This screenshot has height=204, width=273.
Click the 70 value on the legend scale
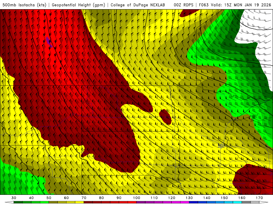pos(84,198)
